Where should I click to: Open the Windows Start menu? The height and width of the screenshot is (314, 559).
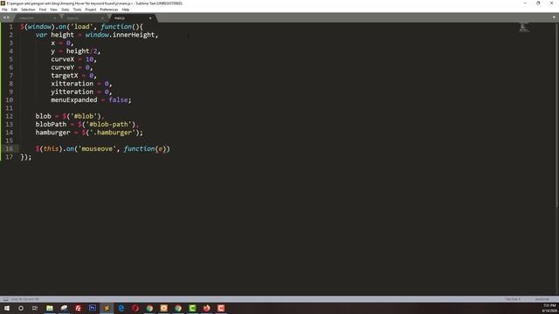pos(7,308)
